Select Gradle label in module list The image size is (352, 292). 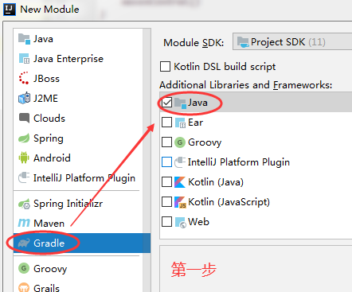49,243
